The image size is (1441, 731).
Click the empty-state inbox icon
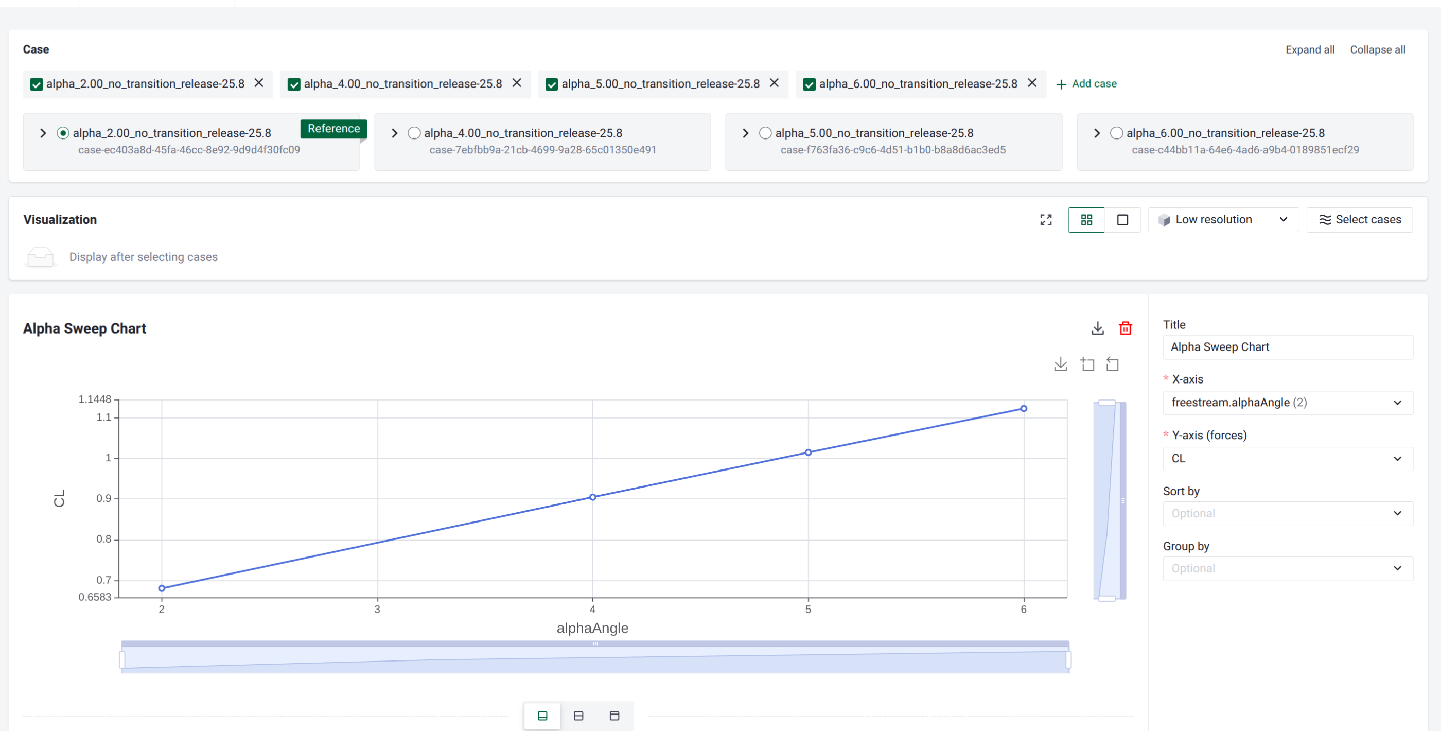click(40, 257)
